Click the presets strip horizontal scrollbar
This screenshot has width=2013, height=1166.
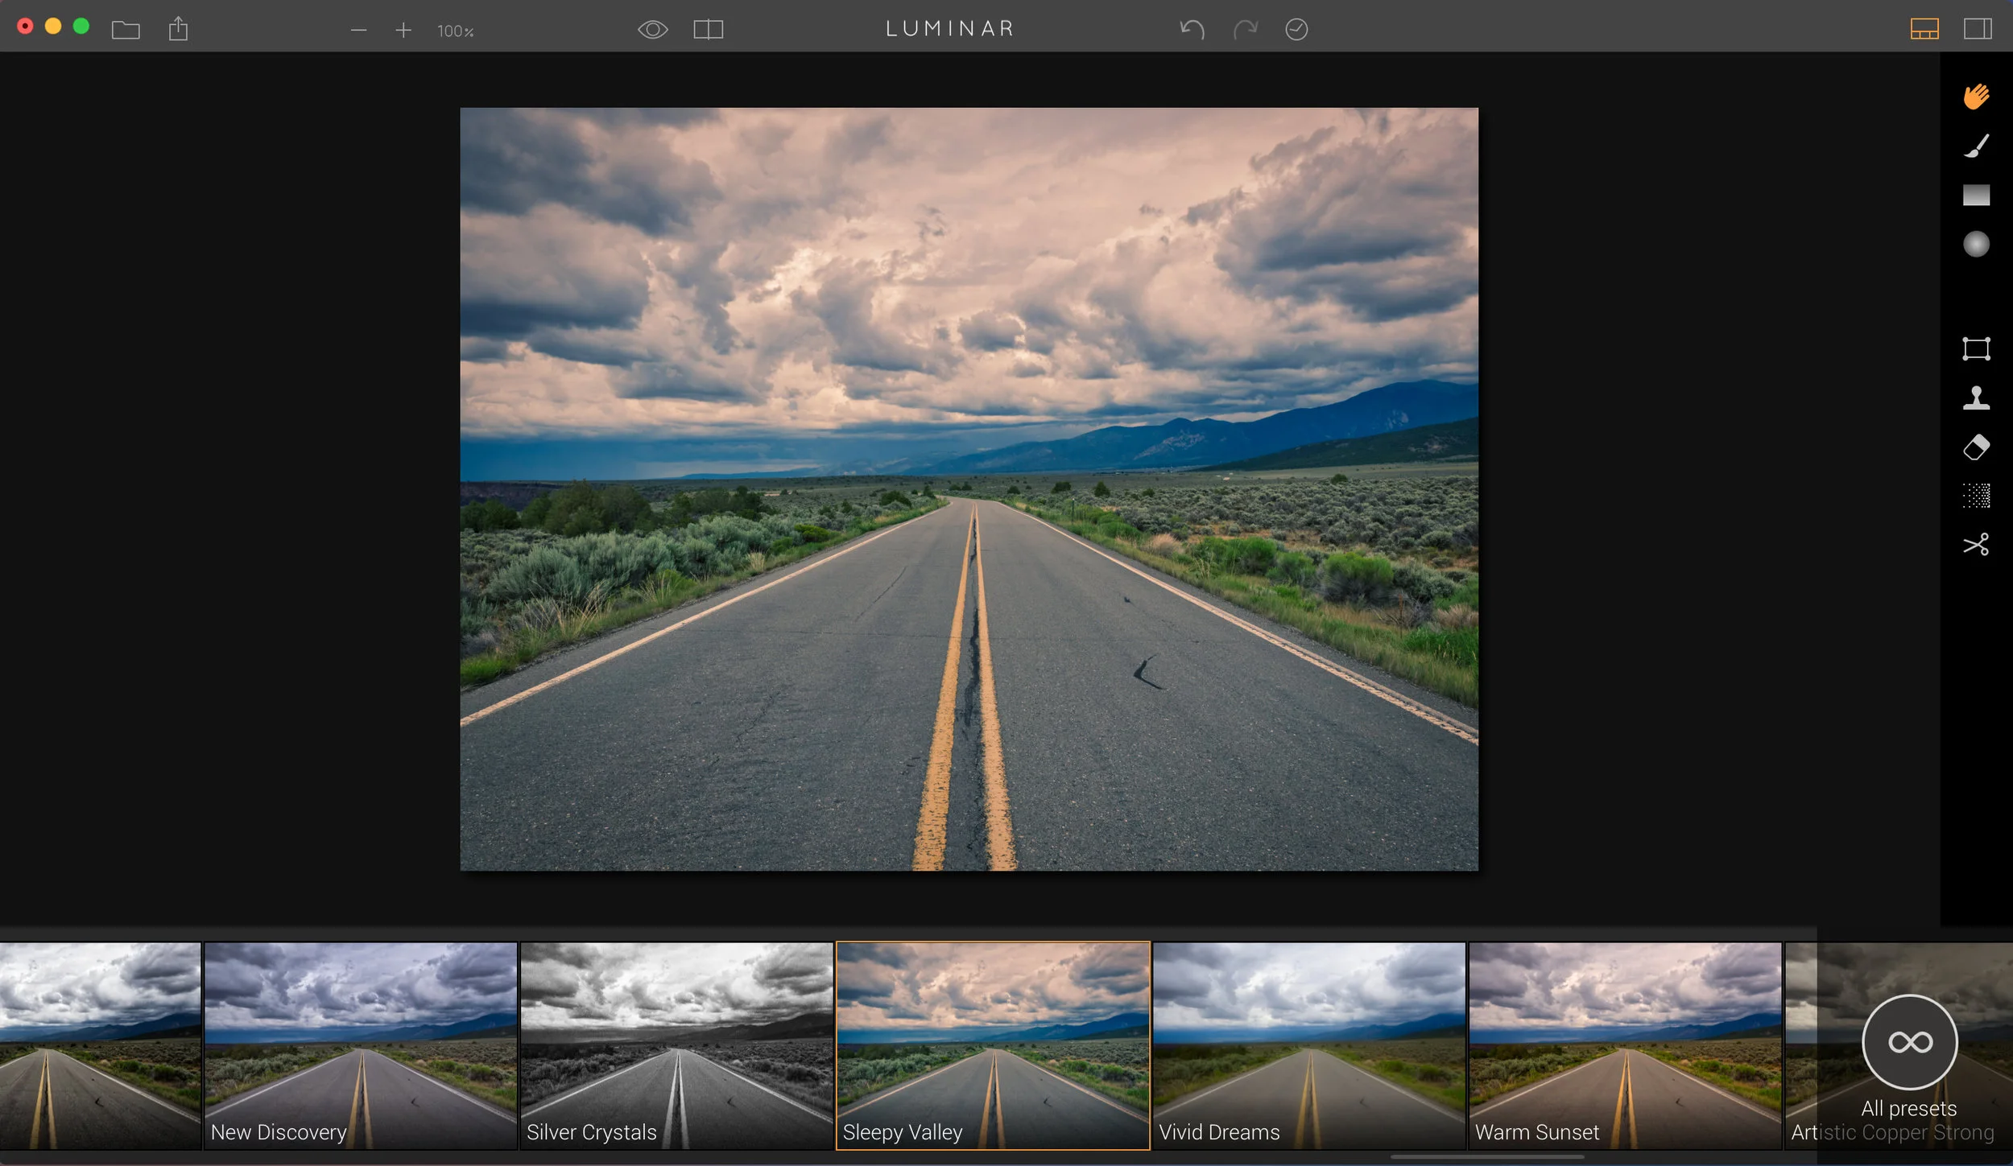point(1486,1157)
